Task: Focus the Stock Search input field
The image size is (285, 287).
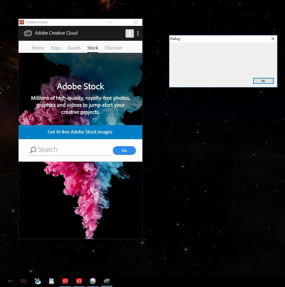Action: pyautogui.click(x=70, y=150)
